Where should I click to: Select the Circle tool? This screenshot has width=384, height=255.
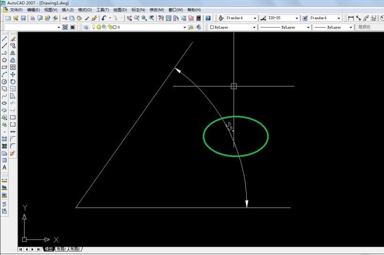click(x=4, y=82)
